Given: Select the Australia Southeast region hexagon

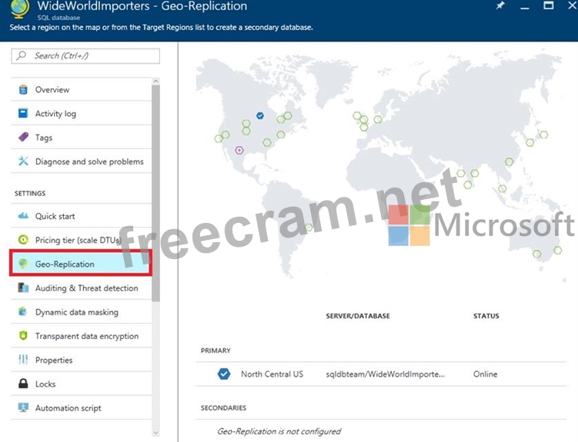Looking at the screenshot, I should tap(536, 254).
